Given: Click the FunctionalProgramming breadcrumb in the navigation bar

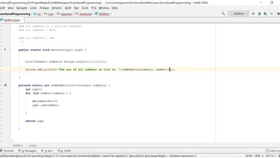Looking at the screenshot, I should pos(15,14).
